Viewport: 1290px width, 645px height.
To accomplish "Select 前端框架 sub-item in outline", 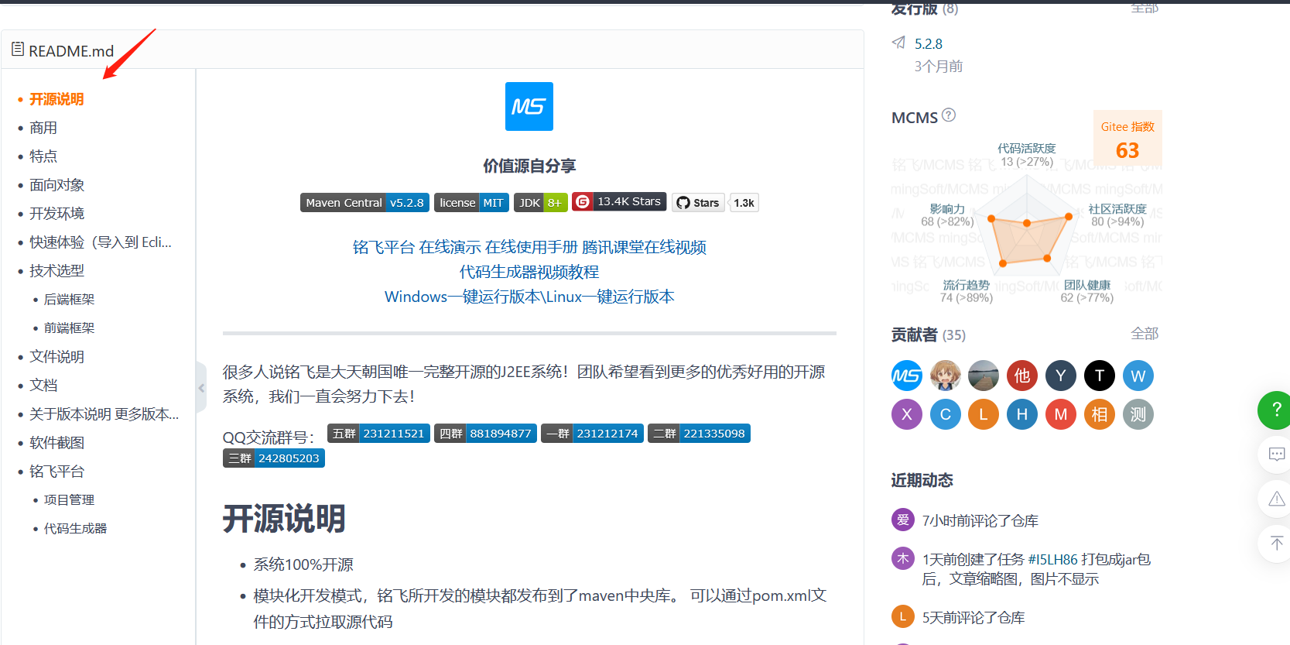I will click(70, 328).
